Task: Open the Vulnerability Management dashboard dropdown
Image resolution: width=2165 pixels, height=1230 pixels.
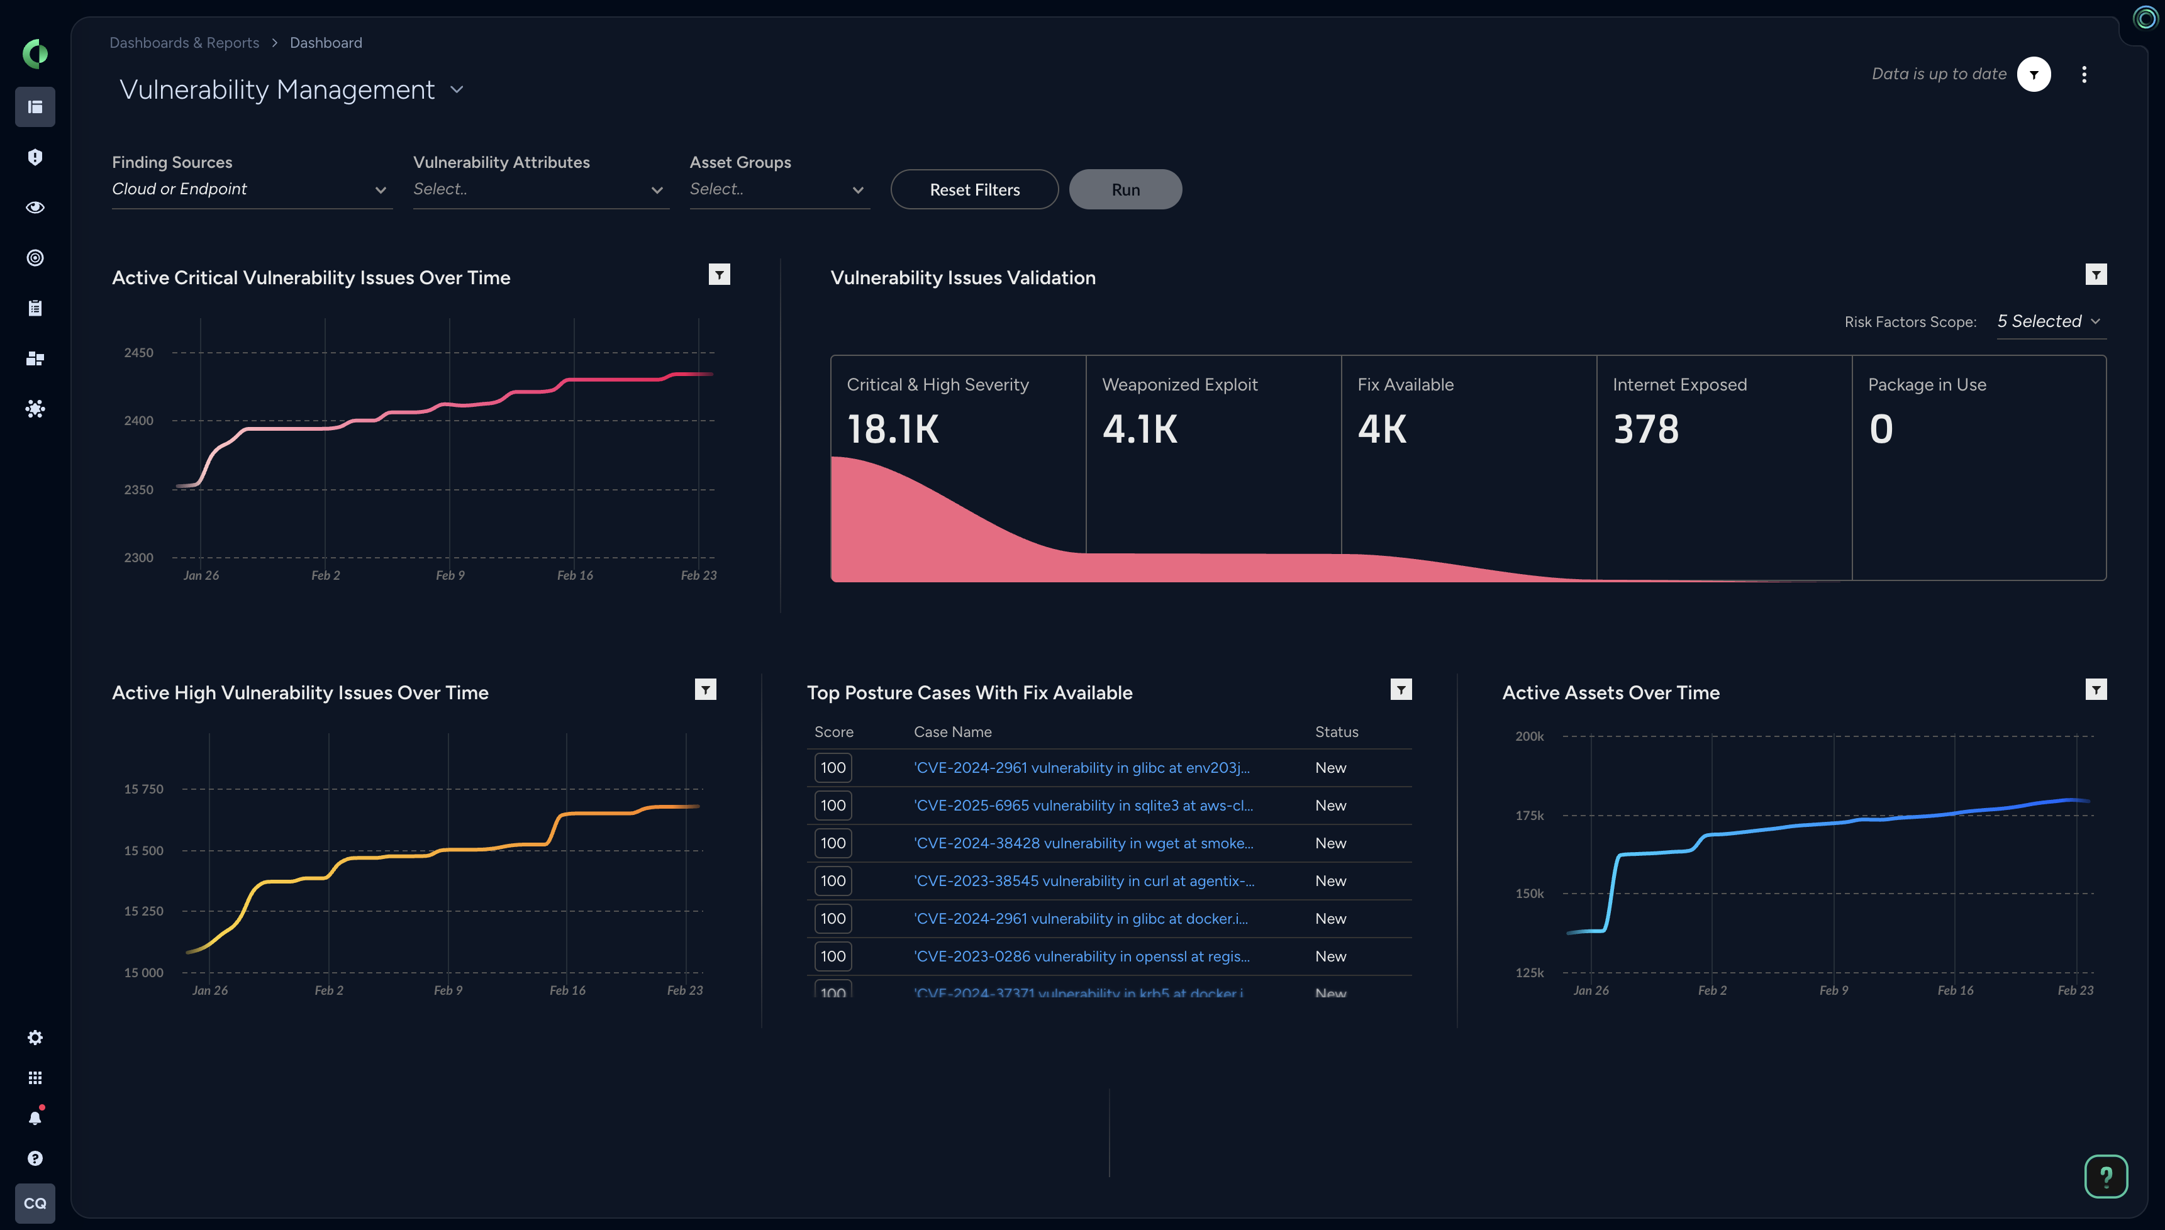Action: pos(457,89)
